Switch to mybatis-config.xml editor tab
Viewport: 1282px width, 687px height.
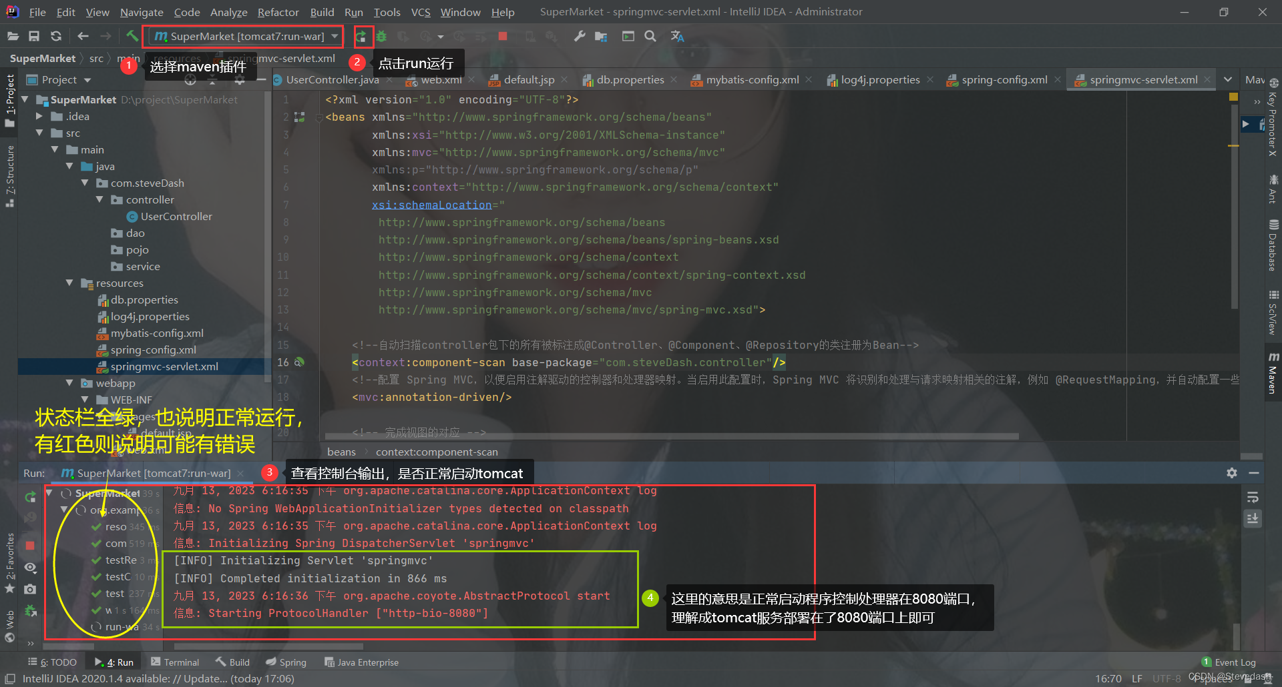coord(752,79)
